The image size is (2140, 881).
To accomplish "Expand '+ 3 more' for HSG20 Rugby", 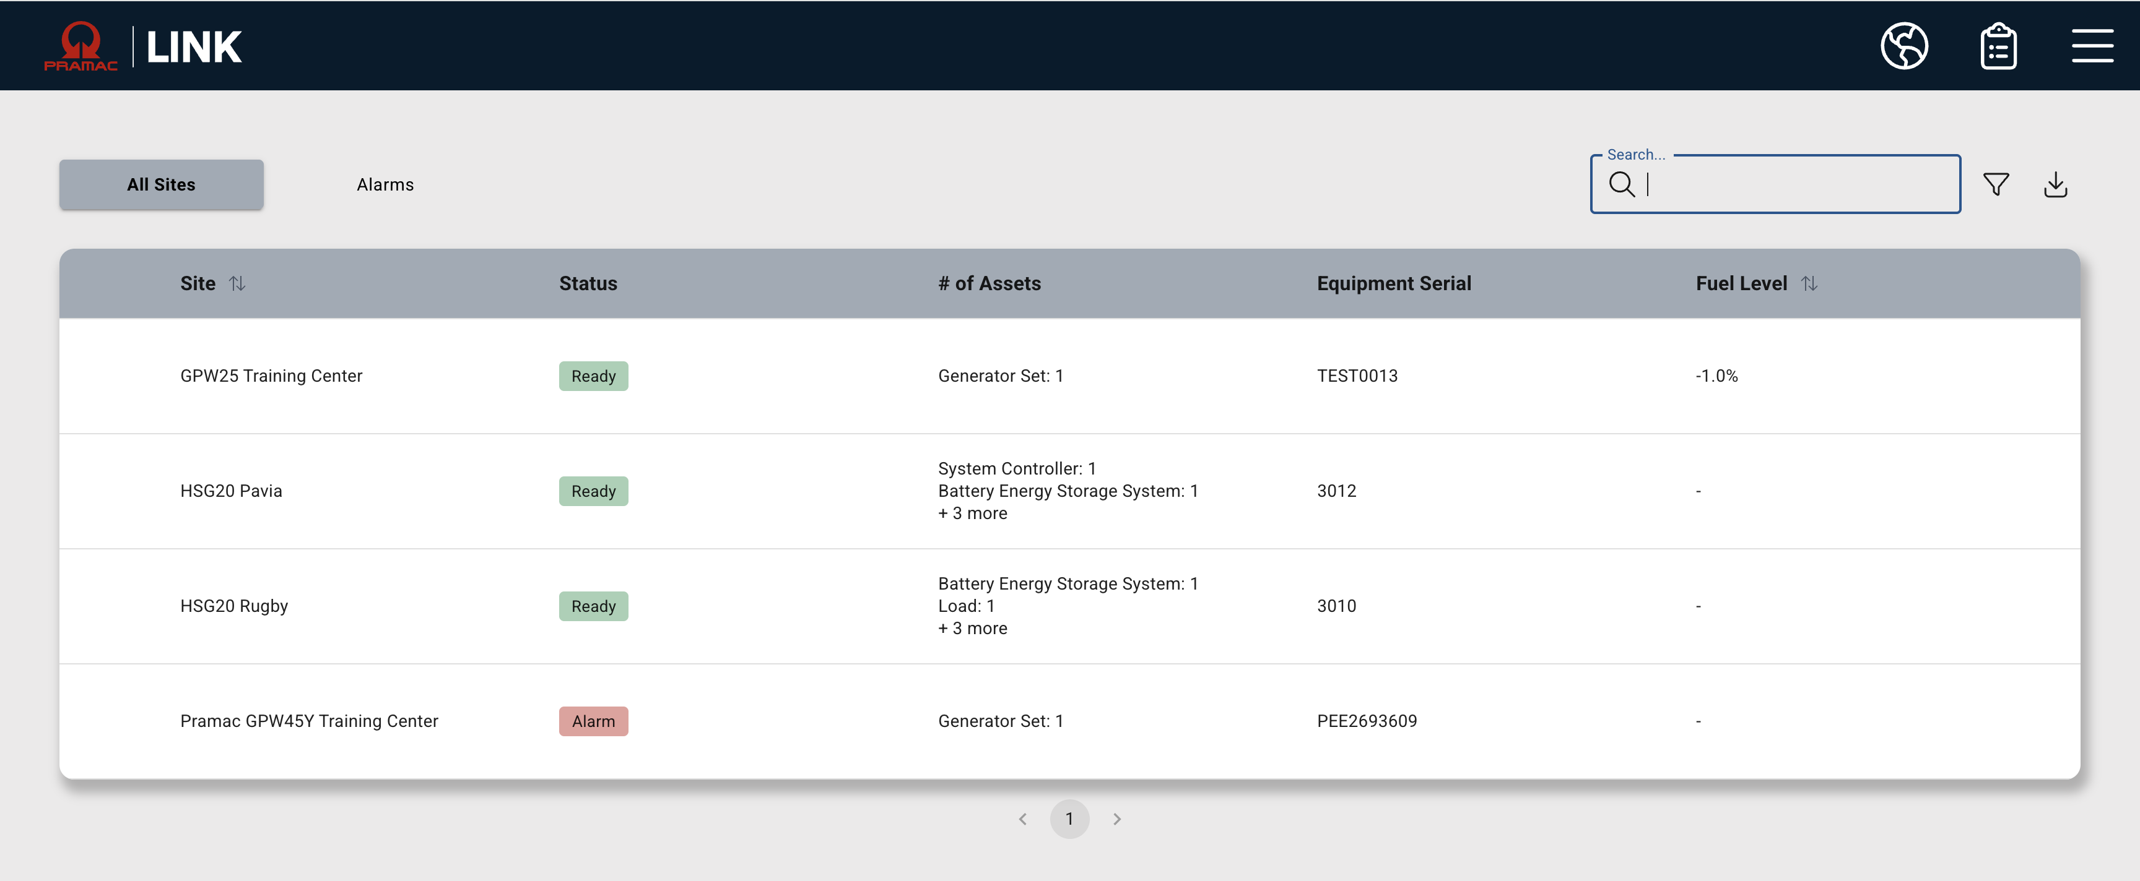I will [973, 629].
